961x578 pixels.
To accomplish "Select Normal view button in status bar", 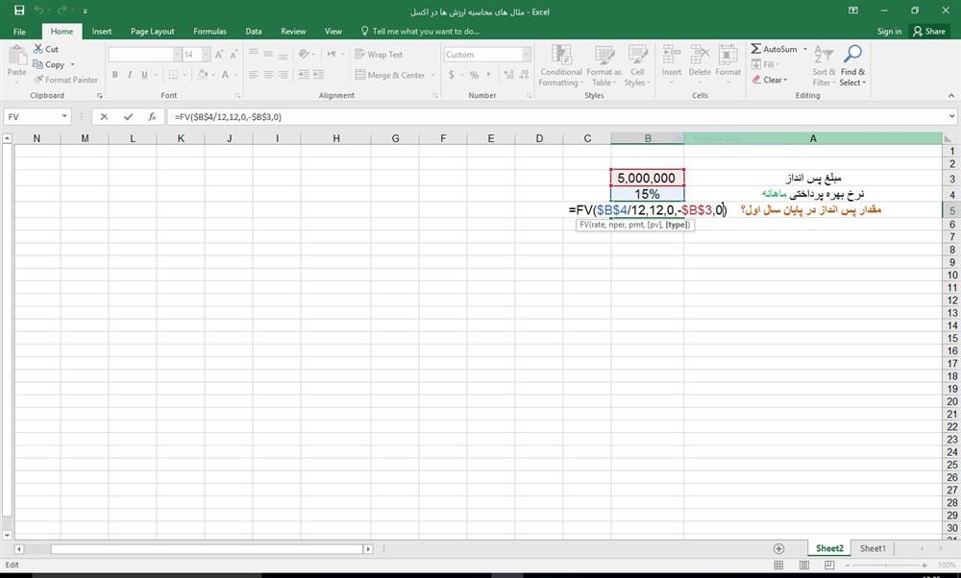I will click(778, 566).
